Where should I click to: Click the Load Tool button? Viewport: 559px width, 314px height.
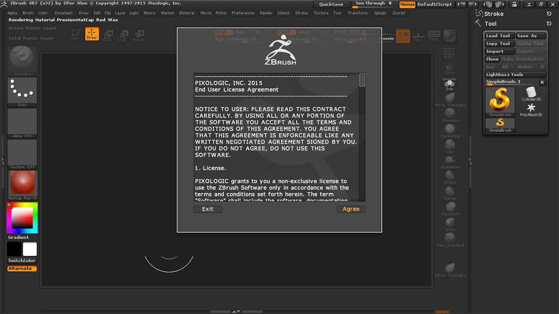click(500, 36)
